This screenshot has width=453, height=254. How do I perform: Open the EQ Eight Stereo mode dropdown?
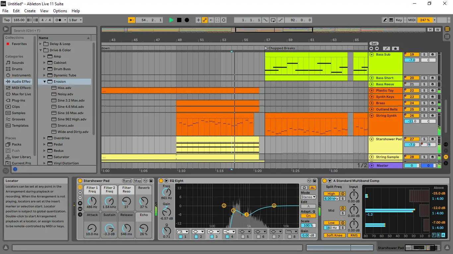308,197
